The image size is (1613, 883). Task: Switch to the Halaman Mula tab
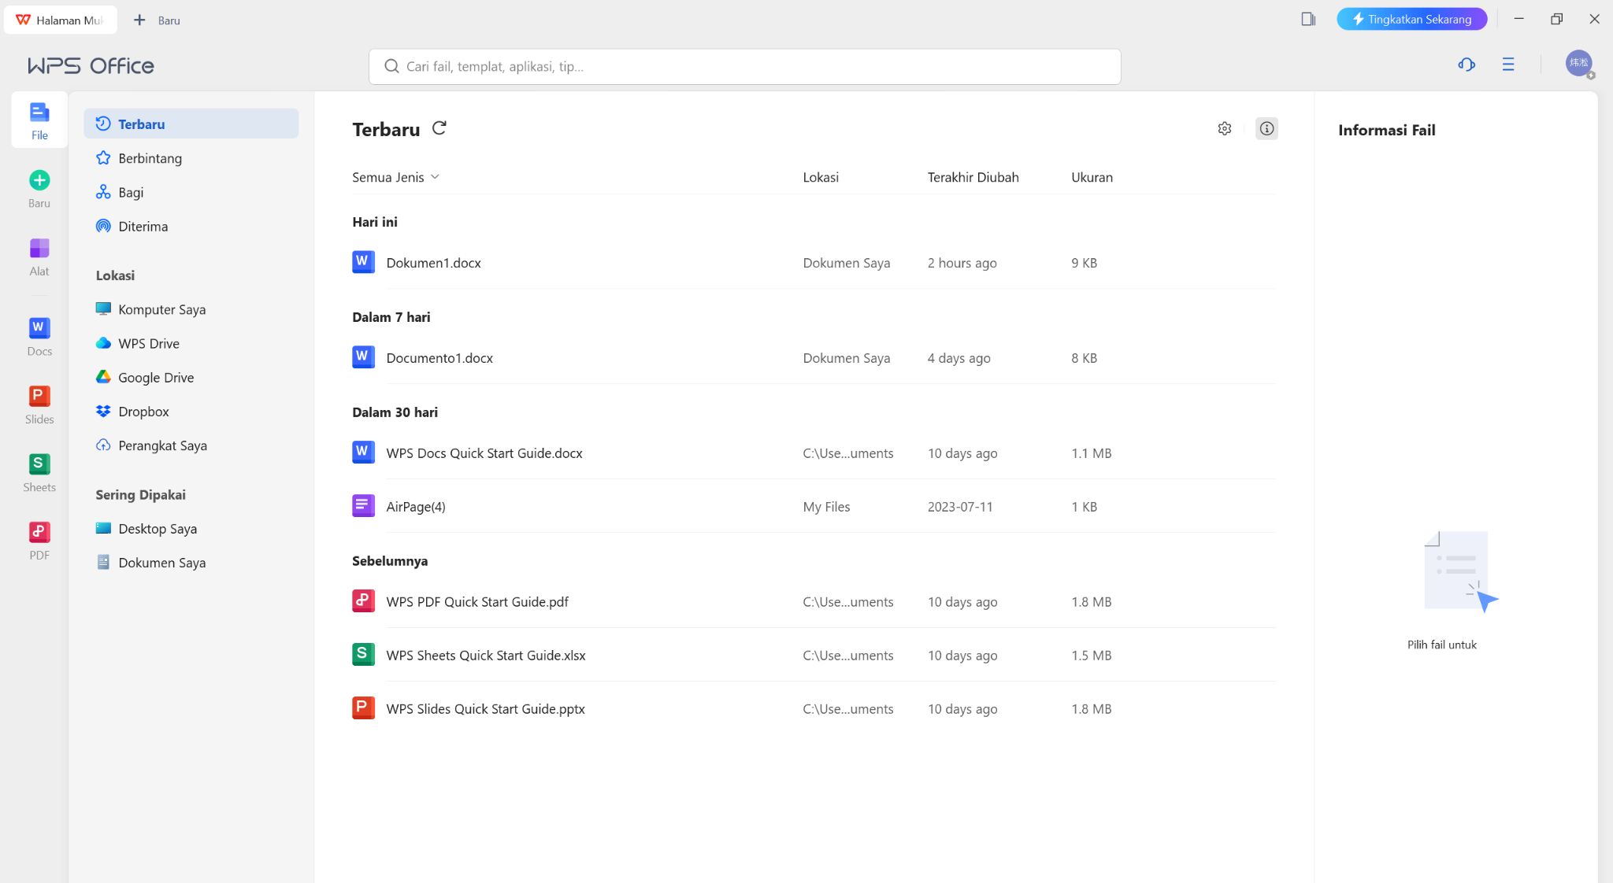point(61,20)
